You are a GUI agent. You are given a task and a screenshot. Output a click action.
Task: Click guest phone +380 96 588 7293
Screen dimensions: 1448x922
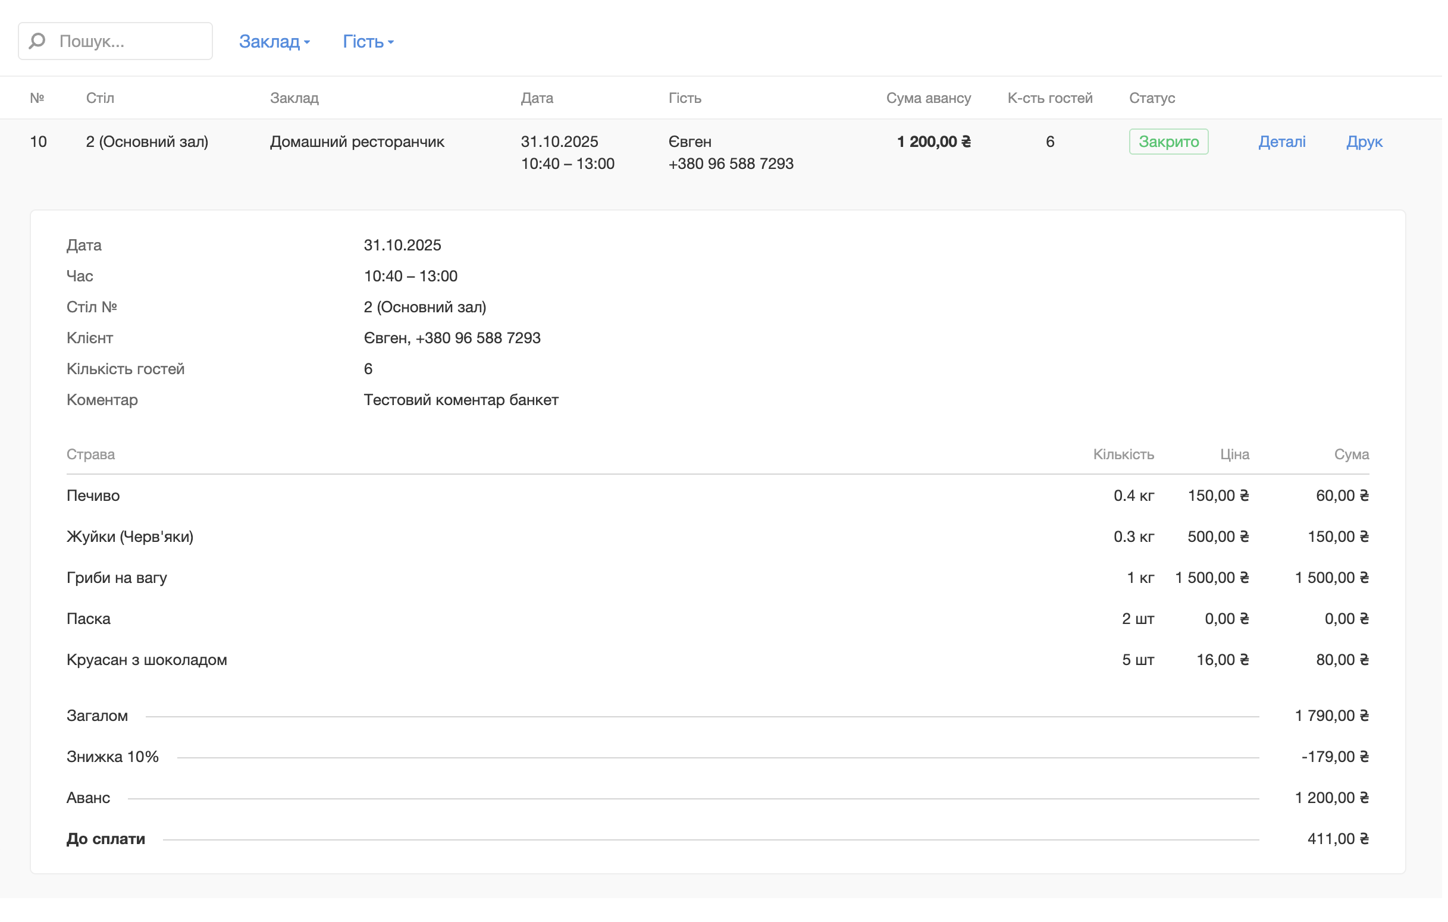tap(731, 164)
